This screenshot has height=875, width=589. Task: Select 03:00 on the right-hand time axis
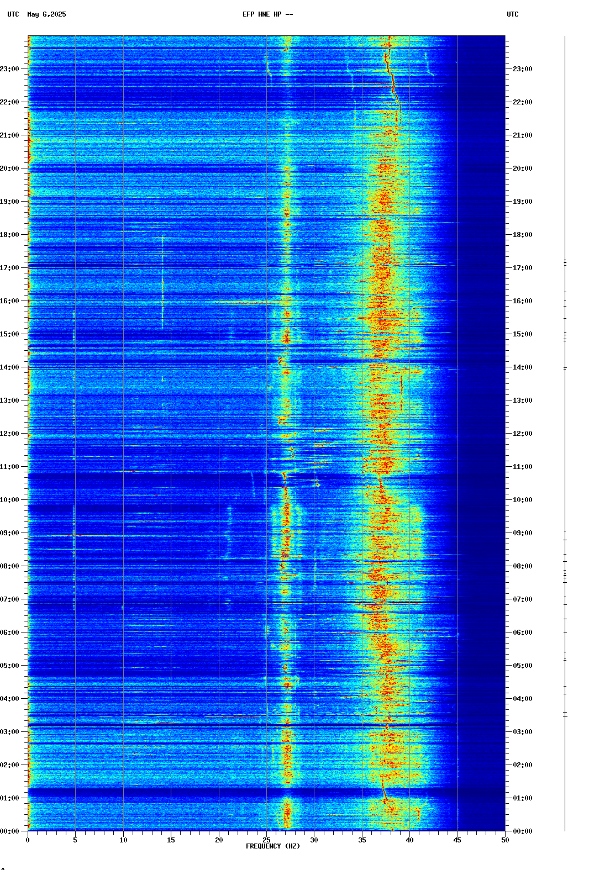click(x=523, y=732)
